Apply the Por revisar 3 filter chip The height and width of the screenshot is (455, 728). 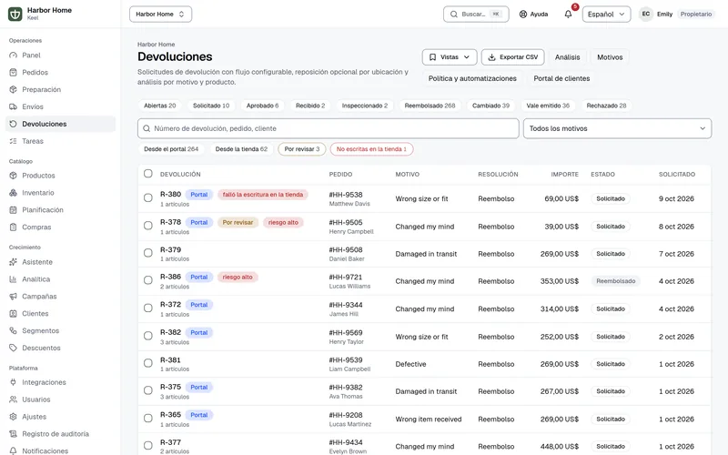click(302, 149)
